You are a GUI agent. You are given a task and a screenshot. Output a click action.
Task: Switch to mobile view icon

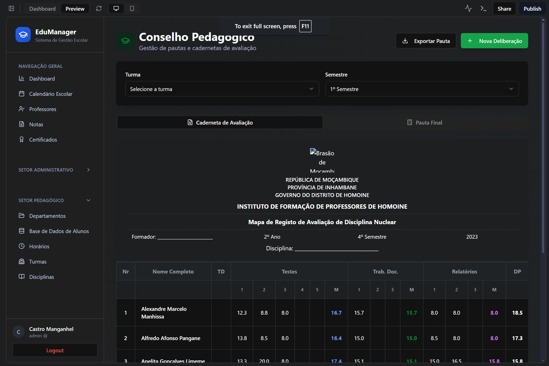pyautogui.click(x=132, y=8)
